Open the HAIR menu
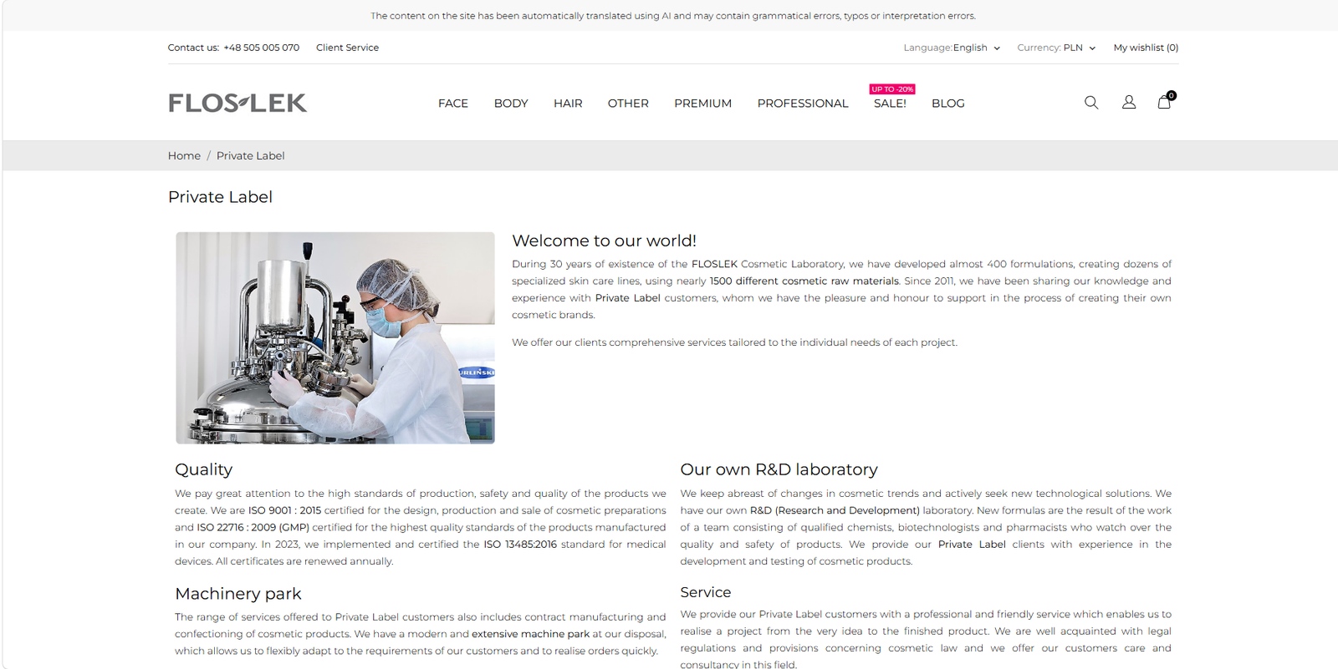This screenshot has height=669, width=1338. click(568, 104)
